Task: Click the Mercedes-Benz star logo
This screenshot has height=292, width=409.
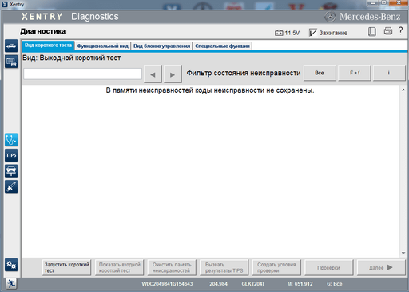Action: (x=330, y=17)
